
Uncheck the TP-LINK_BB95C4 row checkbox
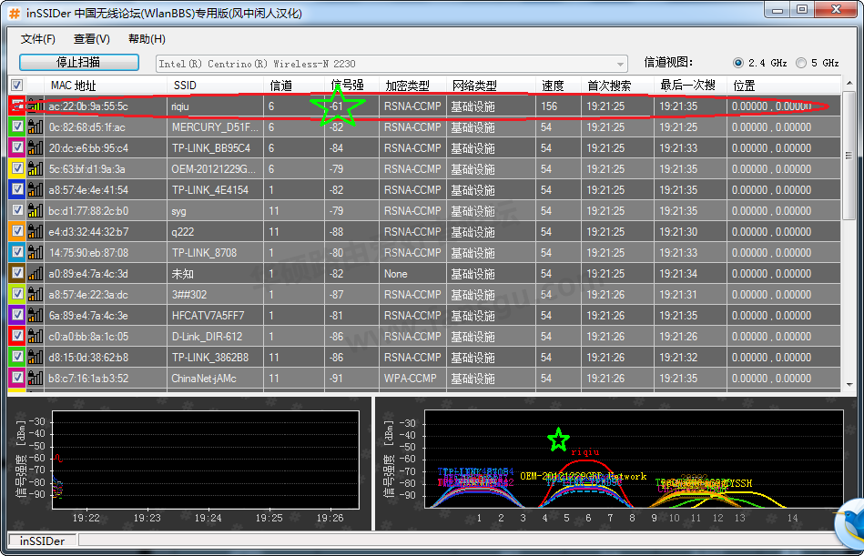[x=17, y=148]
